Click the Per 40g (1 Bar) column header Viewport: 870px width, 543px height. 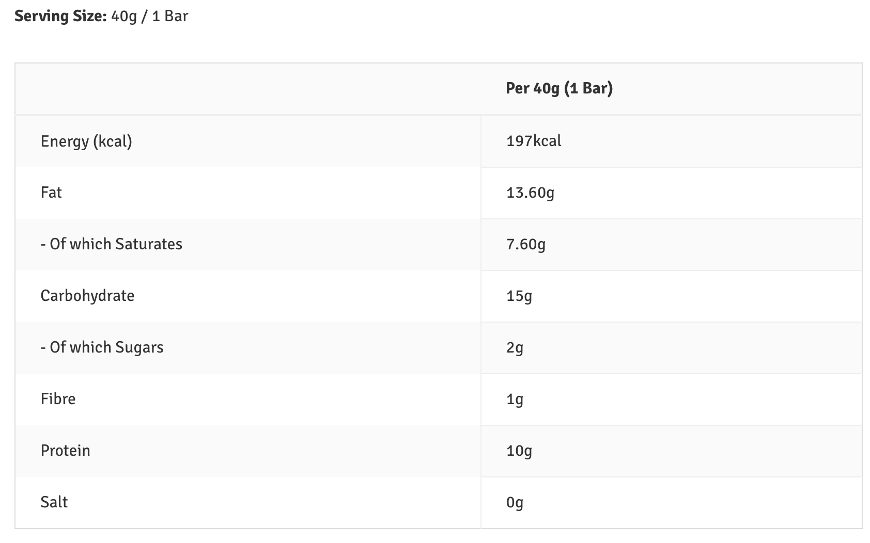coord(559,88)
